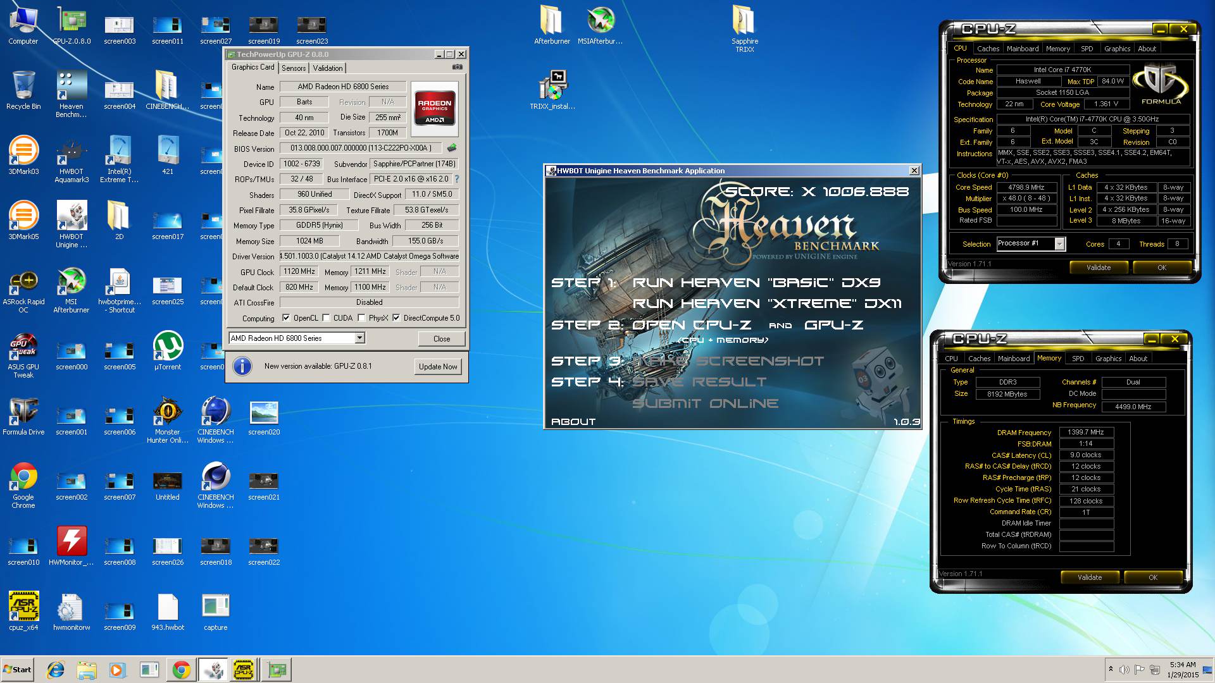The width and height of the screenshot is (1215, 683).
Task: Click the volume icon in system tray
Action: [x=1125, y=669]
